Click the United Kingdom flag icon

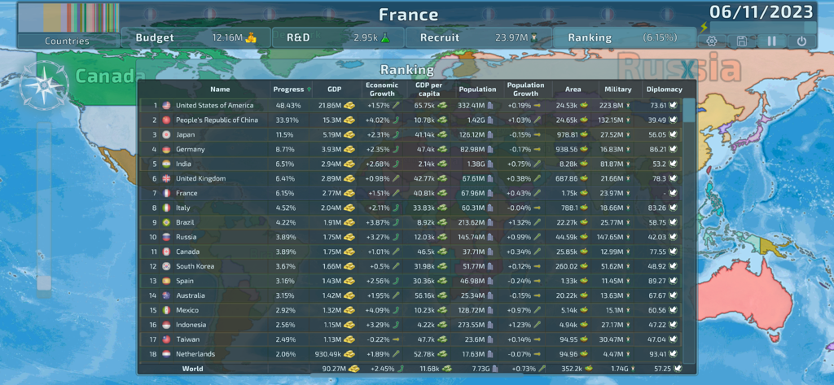(x=166, y=179)
